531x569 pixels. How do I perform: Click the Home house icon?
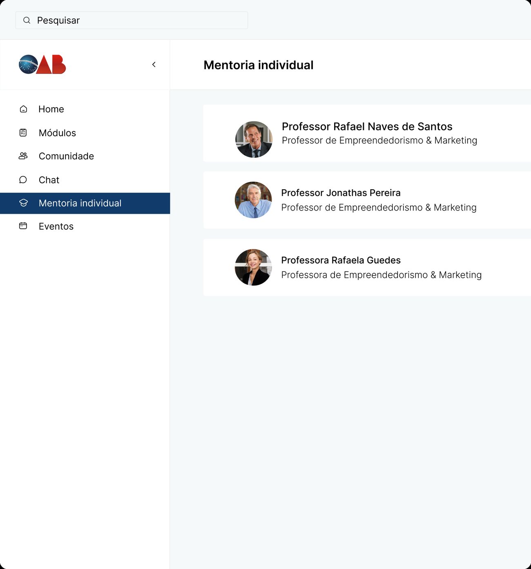pos(23,109)
